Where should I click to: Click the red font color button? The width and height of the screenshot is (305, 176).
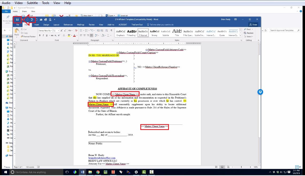coord(74,35)
